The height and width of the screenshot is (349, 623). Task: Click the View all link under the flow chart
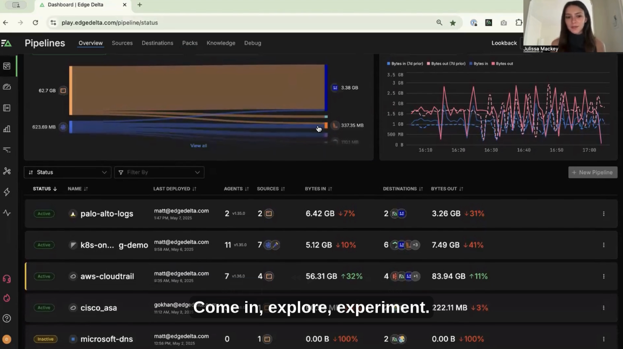tap(198, 145)
